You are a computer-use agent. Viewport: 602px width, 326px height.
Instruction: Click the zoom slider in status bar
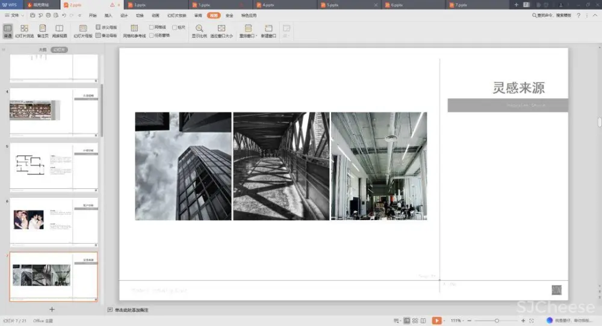[497, 321]
